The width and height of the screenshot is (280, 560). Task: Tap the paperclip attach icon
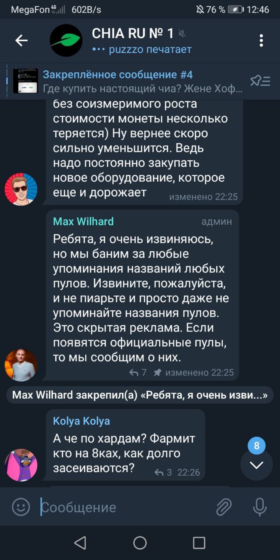click(224, 507)
